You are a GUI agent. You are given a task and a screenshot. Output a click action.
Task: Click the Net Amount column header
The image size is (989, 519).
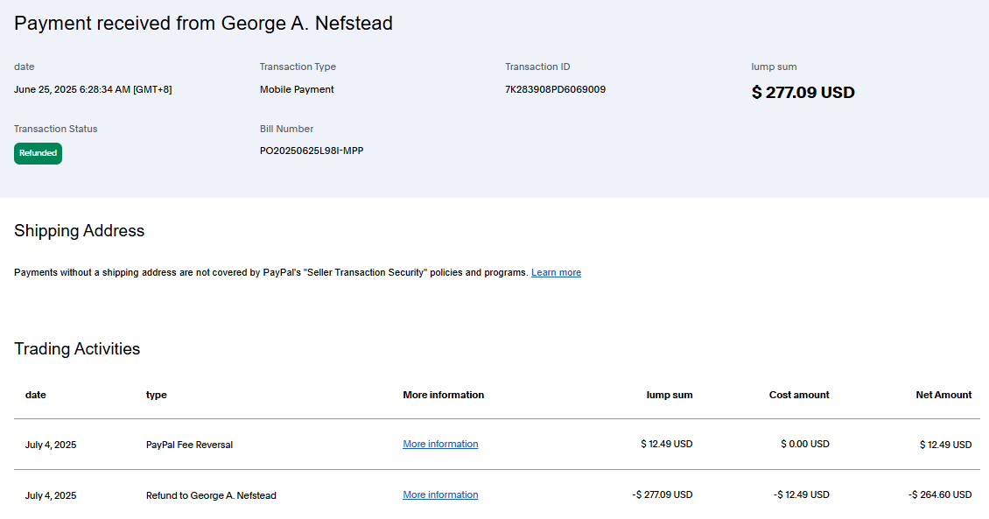[943, 395]
